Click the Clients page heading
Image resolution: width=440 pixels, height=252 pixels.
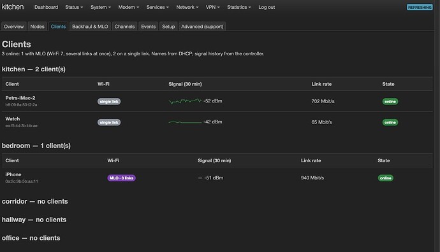(x=17, y=45)
